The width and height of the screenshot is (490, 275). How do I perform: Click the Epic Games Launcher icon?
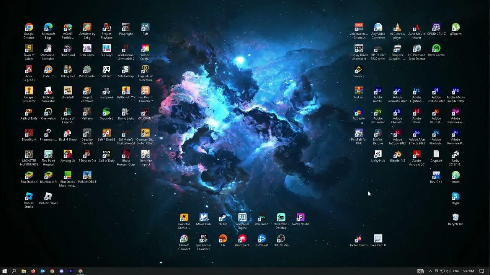(203, 242)
